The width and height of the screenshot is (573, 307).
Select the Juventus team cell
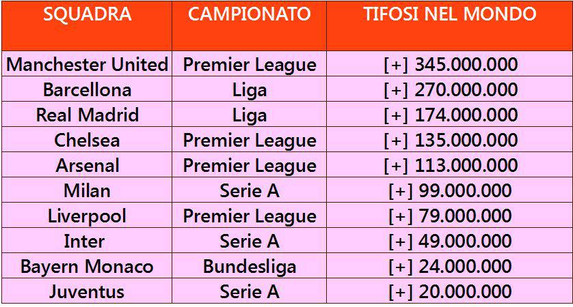(87, 292)
